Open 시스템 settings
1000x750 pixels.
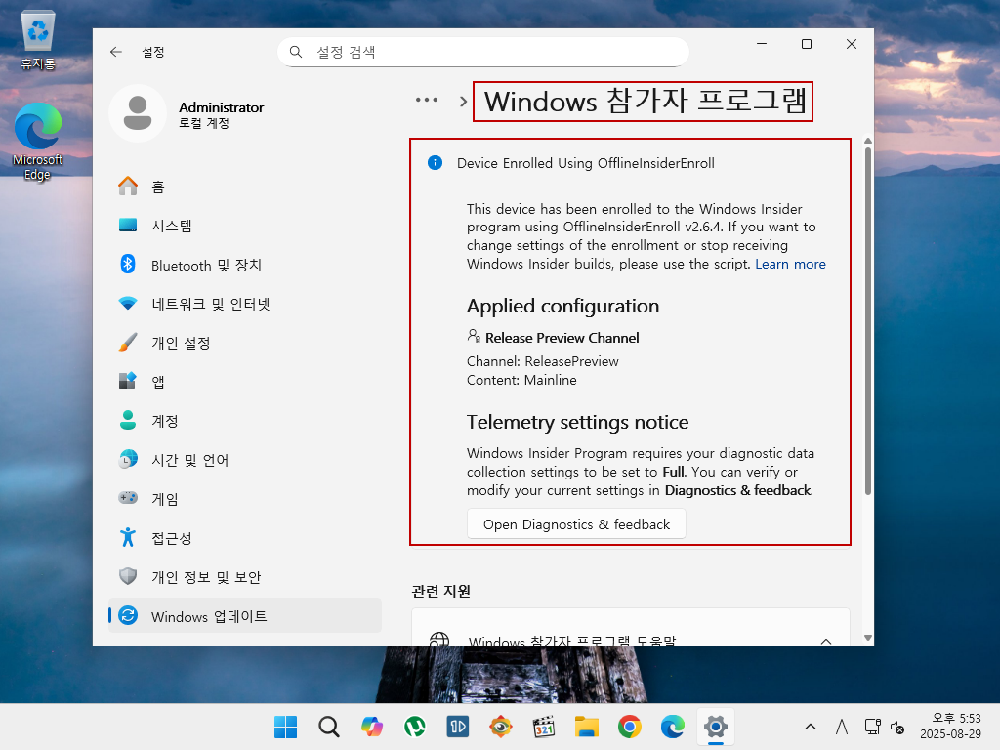(x=245, y=226)
